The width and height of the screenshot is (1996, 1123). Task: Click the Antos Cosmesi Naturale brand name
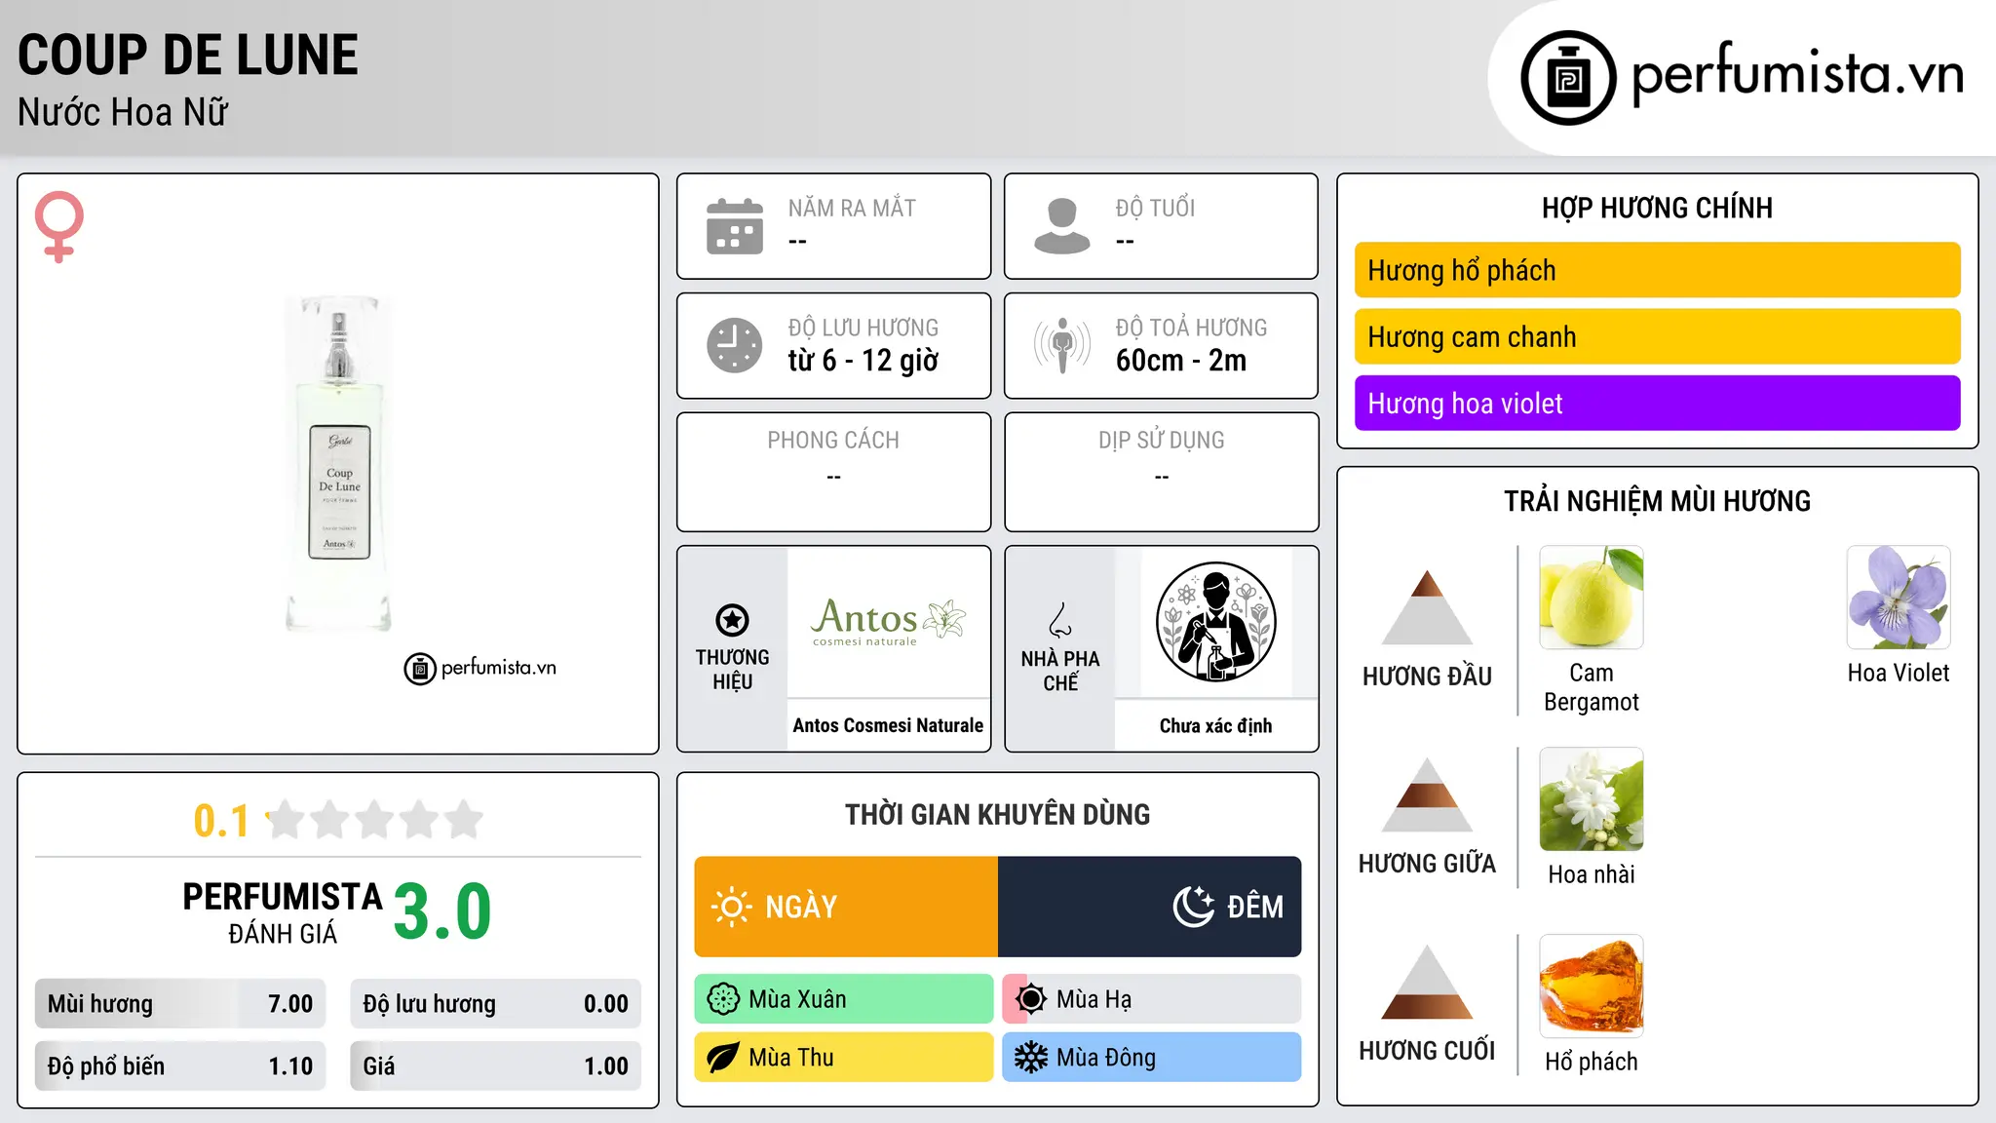pyautogui.click(x=888, y=725)
